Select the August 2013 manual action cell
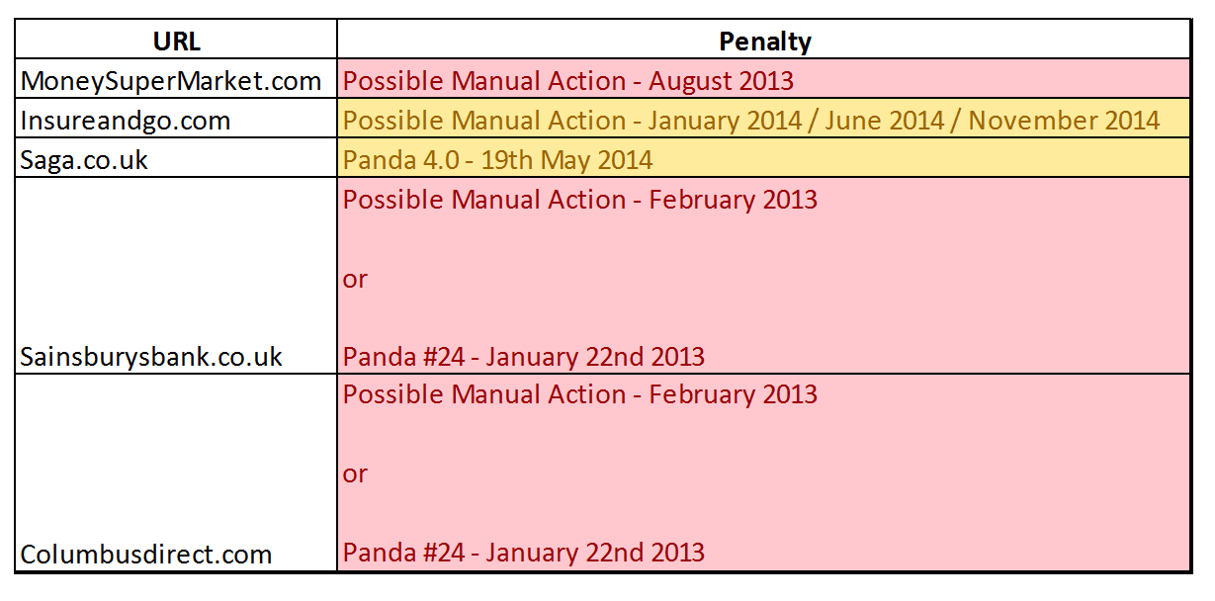1215x601 pixels. click(764, 79)
